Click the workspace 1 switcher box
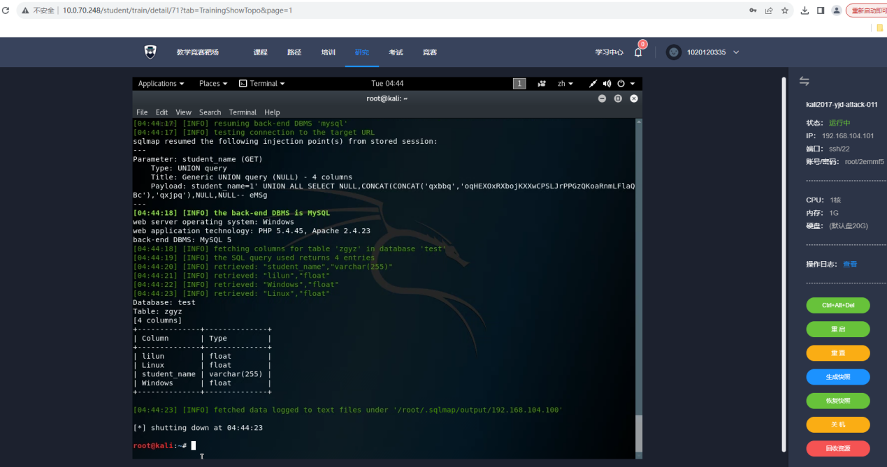Screen dimensions: 887x467 (x=519, y=84)
